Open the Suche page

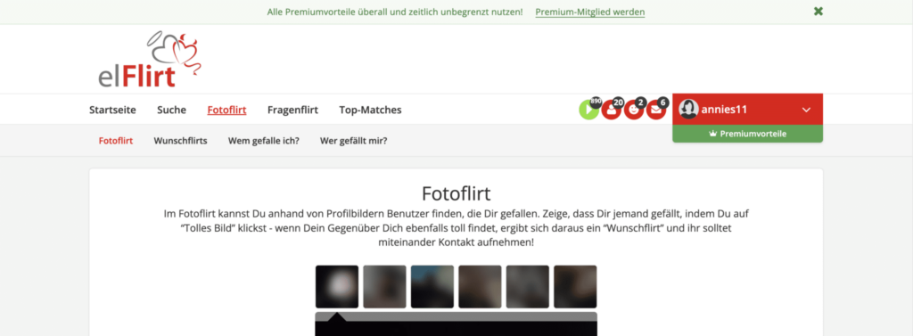point(172,110)
